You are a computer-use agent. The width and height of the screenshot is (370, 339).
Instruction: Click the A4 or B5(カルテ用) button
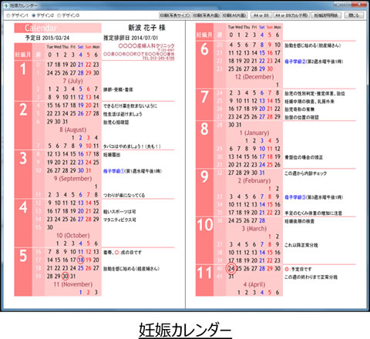(291, 15)
